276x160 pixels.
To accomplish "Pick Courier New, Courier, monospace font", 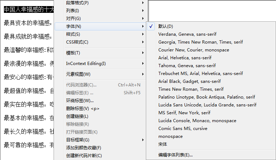I will coord(193,50).
